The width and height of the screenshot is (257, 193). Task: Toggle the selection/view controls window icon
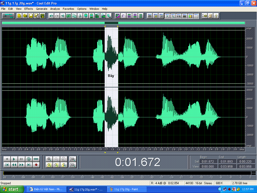pyautogui.click(x=184, y=16)
